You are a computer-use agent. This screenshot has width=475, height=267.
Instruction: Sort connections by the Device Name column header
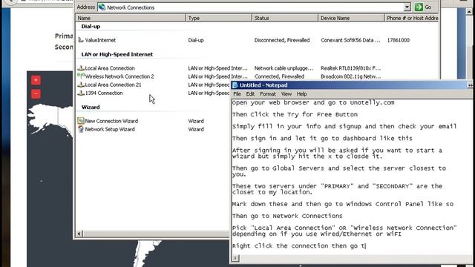tap(351, 18)
